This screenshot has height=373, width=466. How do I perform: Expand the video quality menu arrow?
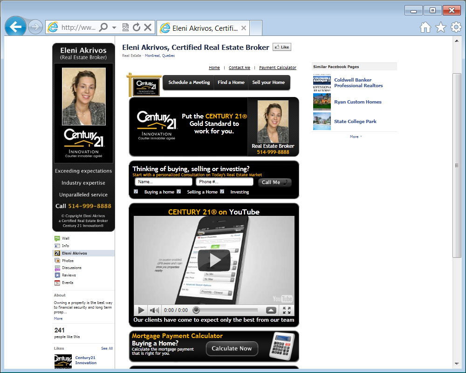[271, 311]
